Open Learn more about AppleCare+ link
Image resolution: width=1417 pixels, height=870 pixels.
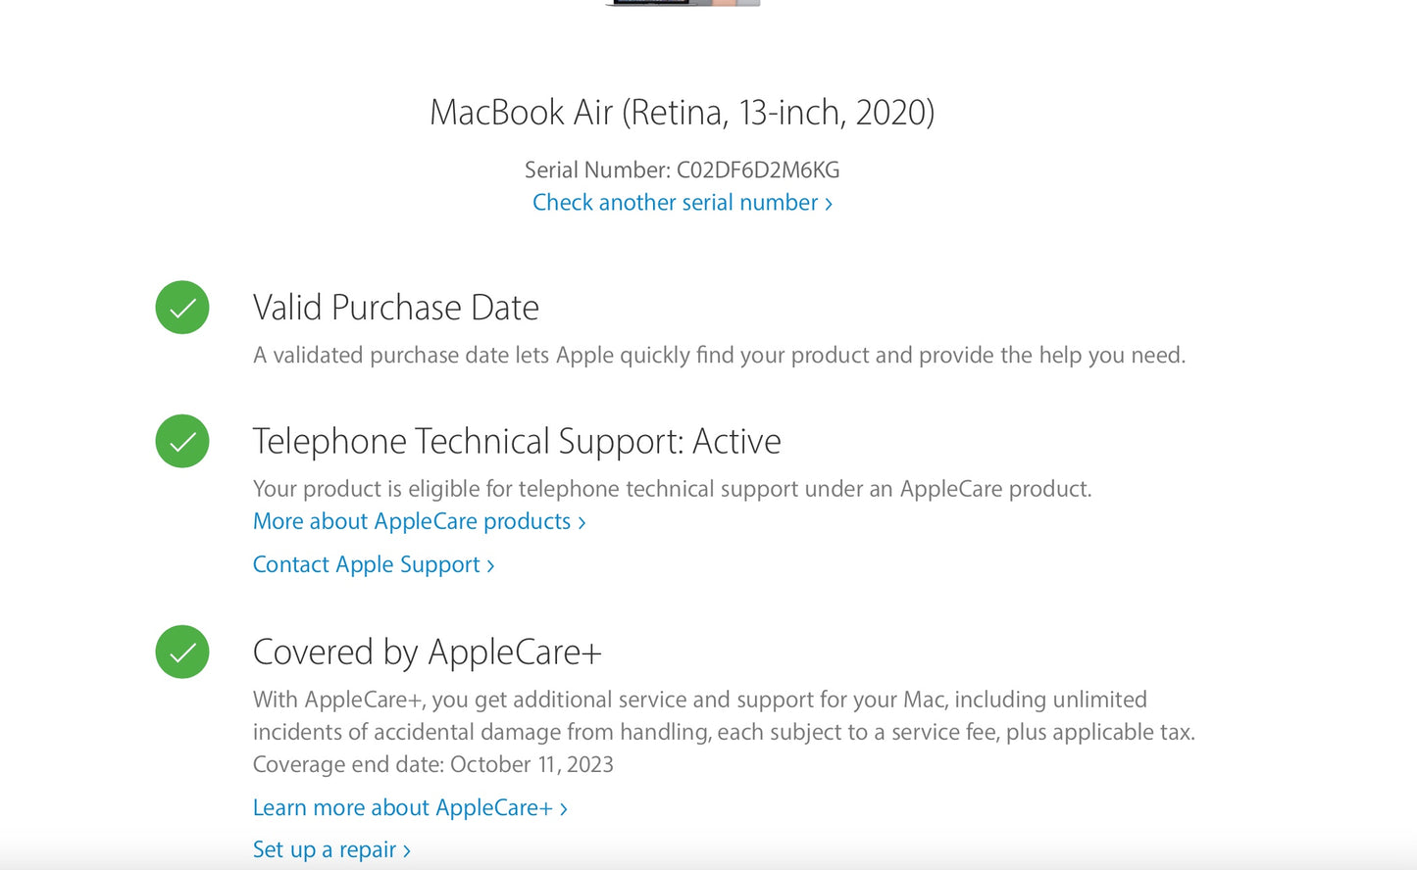click(x=403, y=807)
